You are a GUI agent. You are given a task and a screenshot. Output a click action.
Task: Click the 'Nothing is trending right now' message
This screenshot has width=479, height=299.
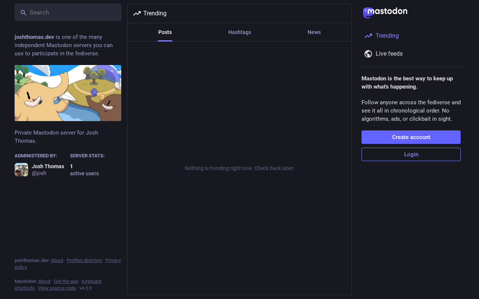coord(239,168)
